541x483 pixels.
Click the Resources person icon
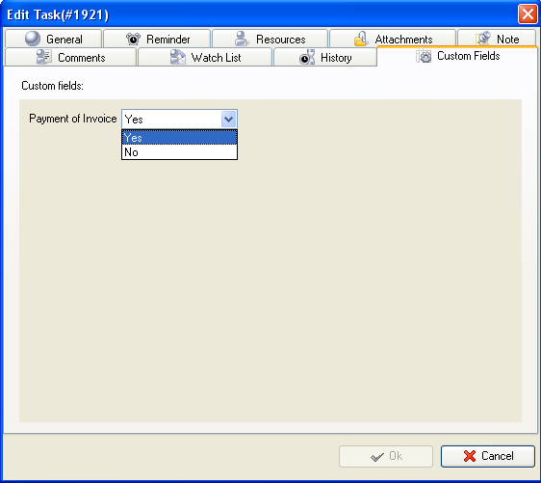[x=242, y=39]
